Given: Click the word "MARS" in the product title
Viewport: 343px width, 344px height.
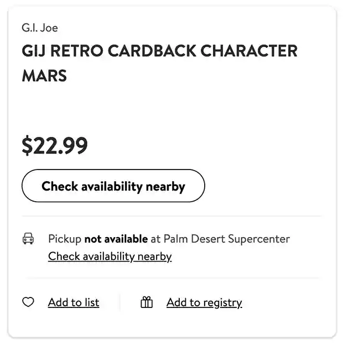Looking at the screenshot, I should click(44, 75).
